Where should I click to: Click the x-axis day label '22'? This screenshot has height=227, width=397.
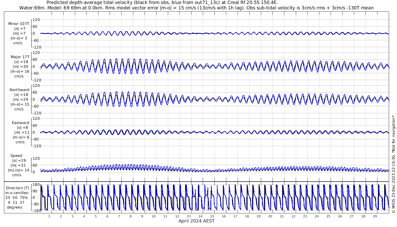tap(293, 216)
